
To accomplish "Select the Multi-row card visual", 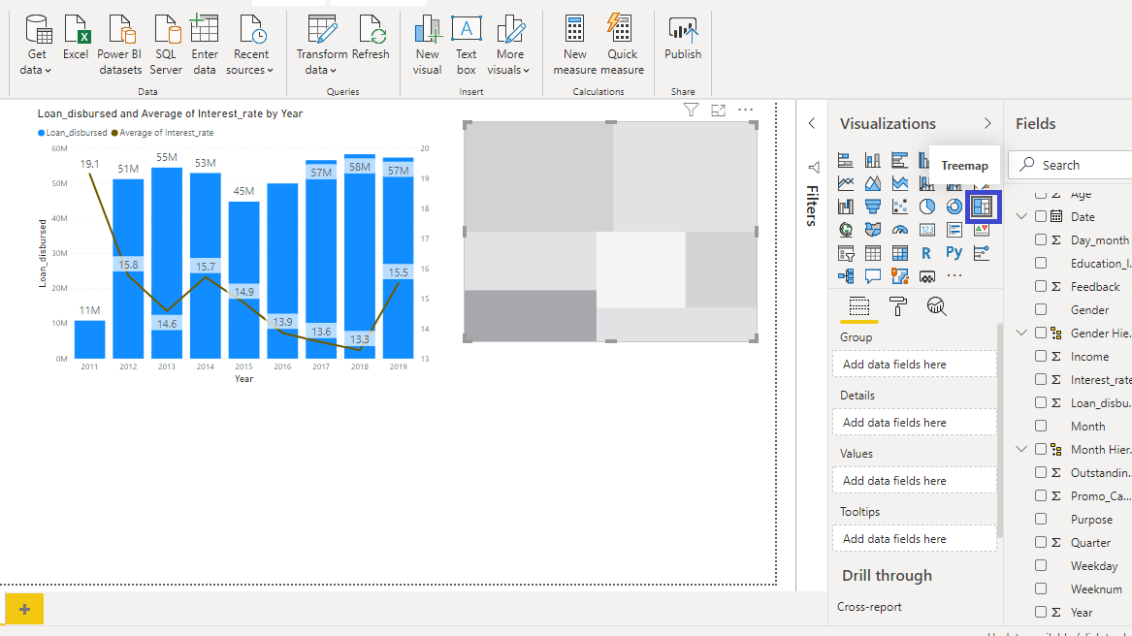I will coord(954,230).
